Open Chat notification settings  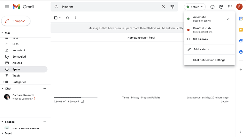pyautogui.click(x=209, y=60)
